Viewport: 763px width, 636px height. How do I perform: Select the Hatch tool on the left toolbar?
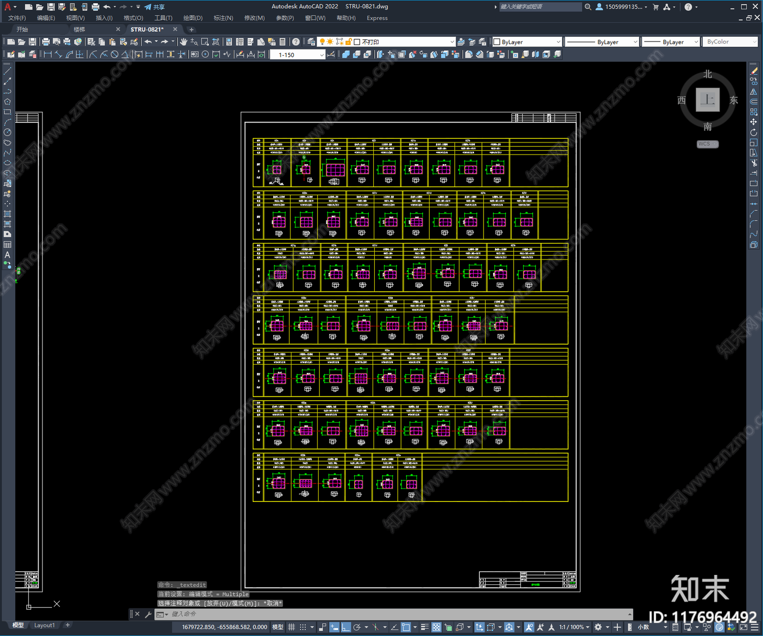point(7,214)
